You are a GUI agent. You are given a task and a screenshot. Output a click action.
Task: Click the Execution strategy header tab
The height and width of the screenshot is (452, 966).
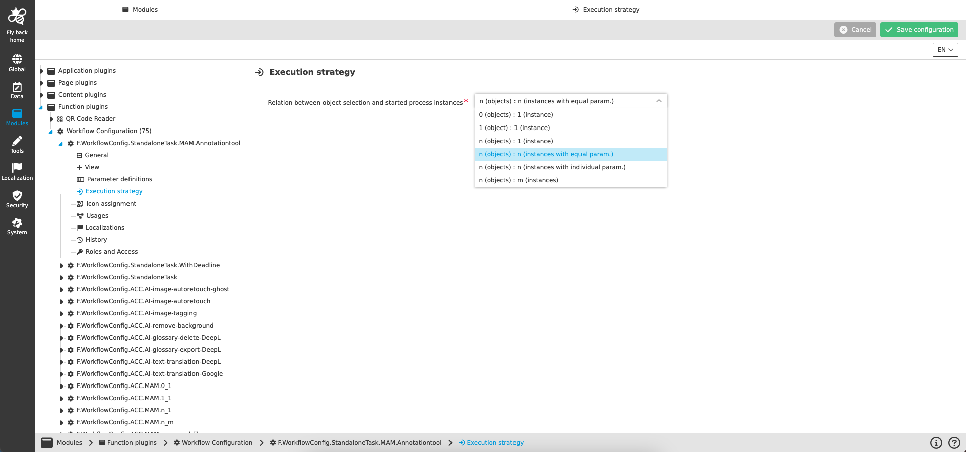coord(606,10)
